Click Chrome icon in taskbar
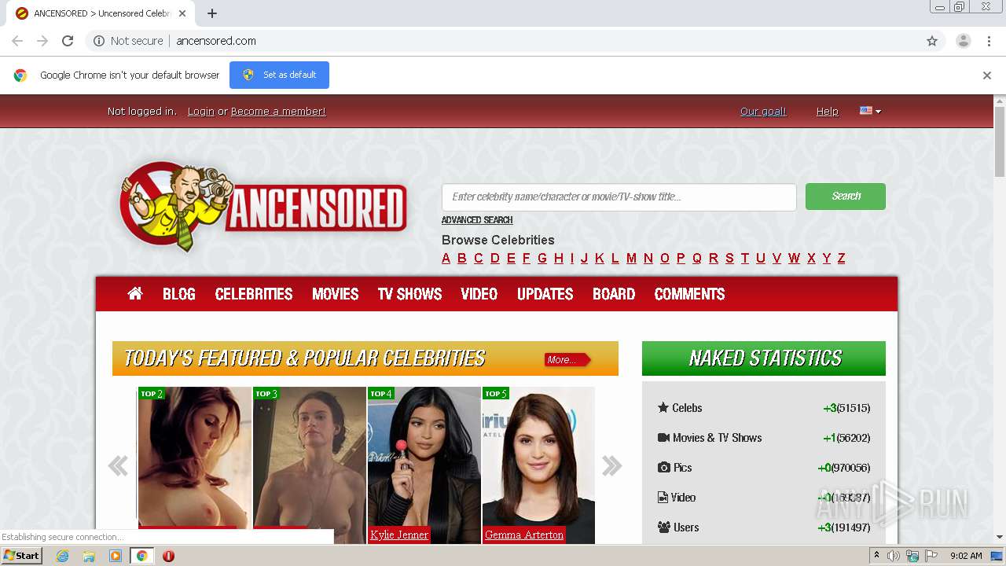1006x566 pixels. point(142,556)
